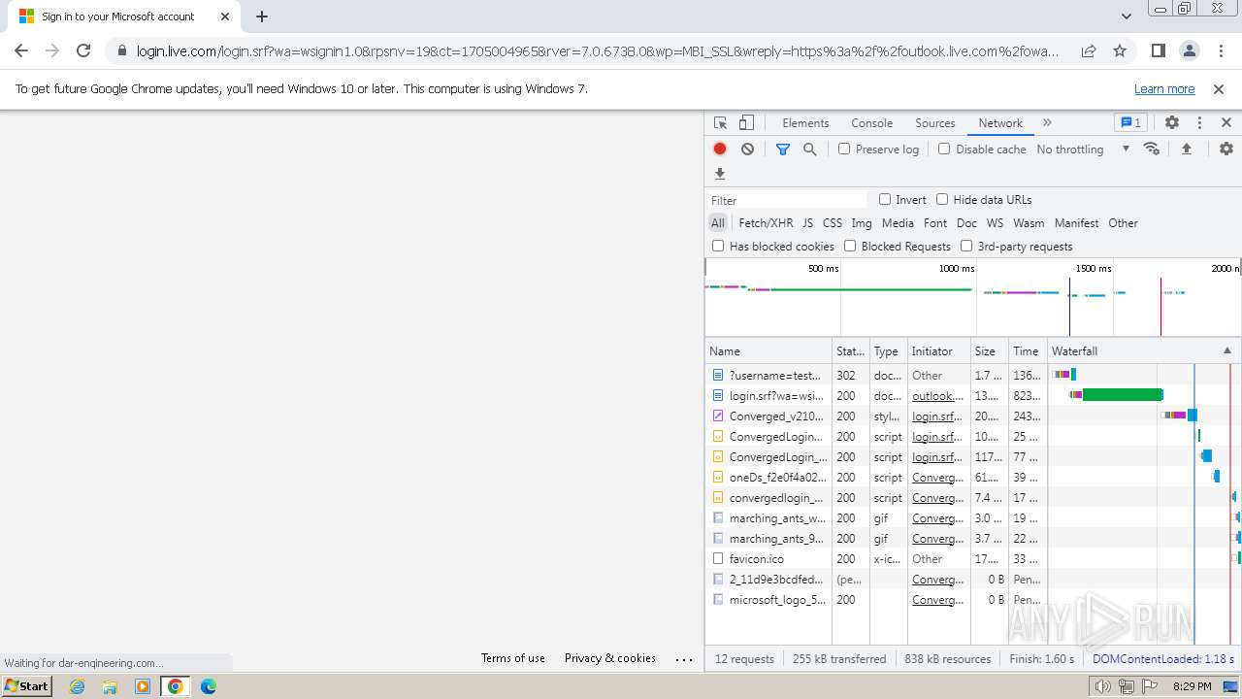Screen dimensions: 1242x699
Task: Click the Windows Start button
Action: [x=27, y=686]
